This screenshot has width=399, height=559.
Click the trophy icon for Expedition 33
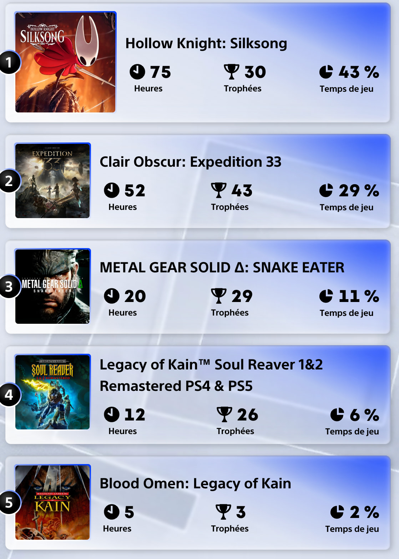pos(218,190)
